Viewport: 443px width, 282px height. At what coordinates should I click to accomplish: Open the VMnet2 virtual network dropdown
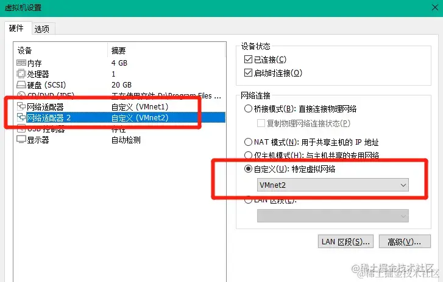[x=333, y=185]
